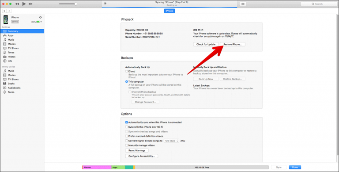Viewport: 339px width, 172px height.
Task: Go back with the left chevron button
Action: tap(4, 11)
